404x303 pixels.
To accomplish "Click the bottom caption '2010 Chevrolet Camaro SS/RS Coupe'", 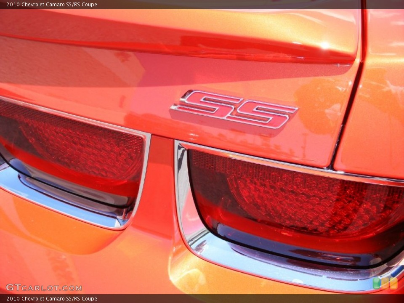I will click(x=52, y=299).
